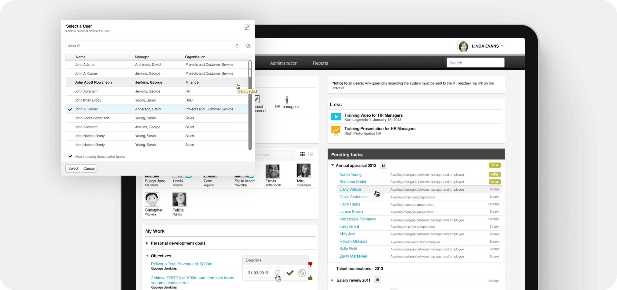Open Aaron Young's pending task

coord(350,174)
